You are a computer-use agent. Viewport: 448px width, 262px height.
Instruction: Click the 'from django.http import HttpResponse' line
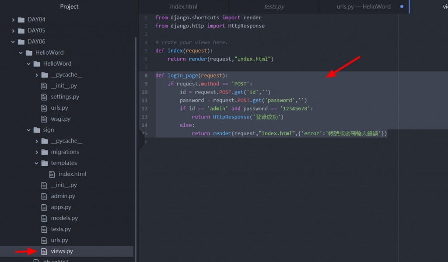coord(210,26)
